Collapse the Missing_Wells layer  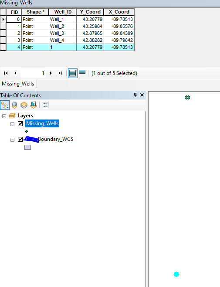click(x=12, y=124)
